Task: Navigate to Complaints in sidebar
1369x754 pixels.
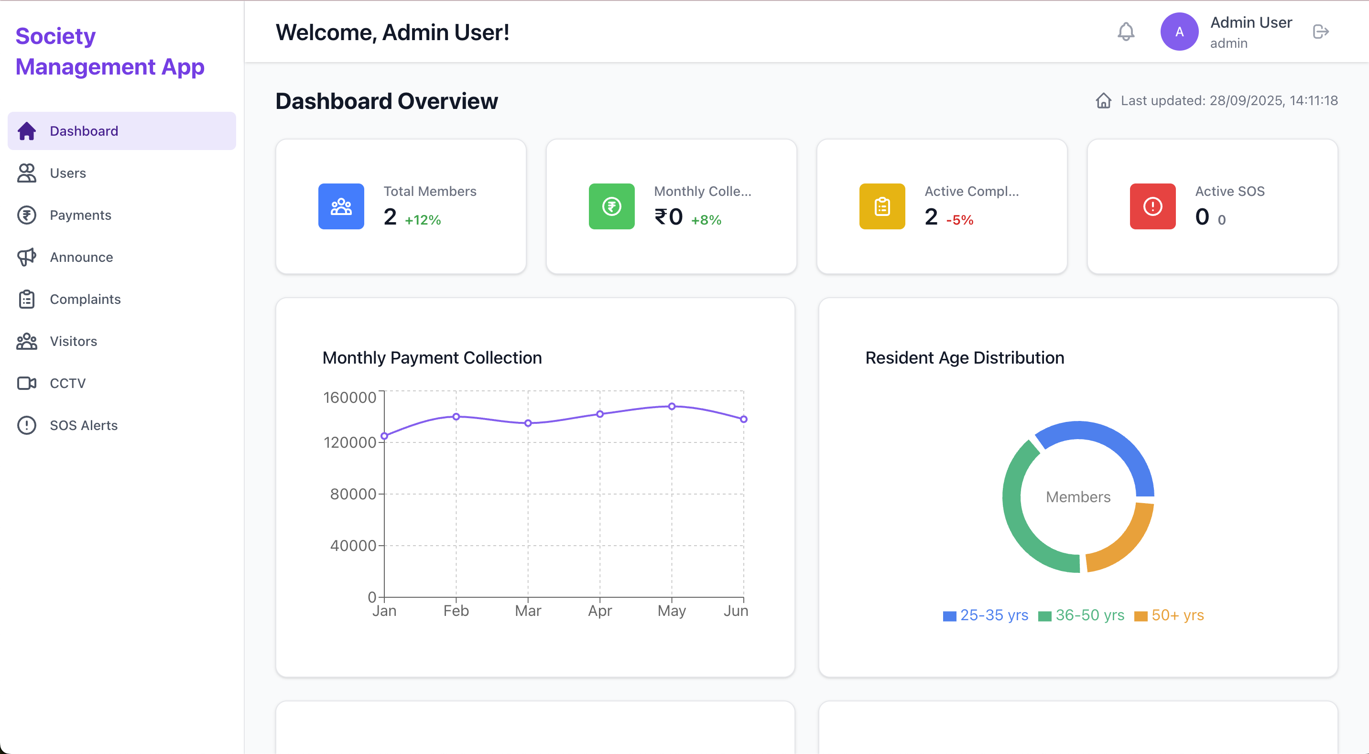Action: [85, 299]
